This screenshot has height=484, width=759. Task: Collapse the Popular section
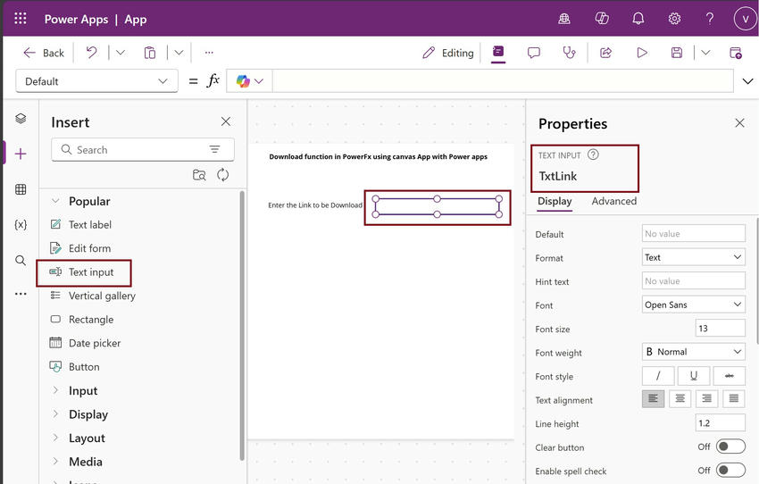(55, 201)
